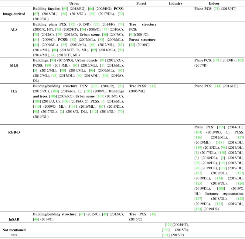Follow citation [77] dated 2010/C
The width and height of the screenshot is (245, 239).
pyautogui.click(x=105, y=29)
